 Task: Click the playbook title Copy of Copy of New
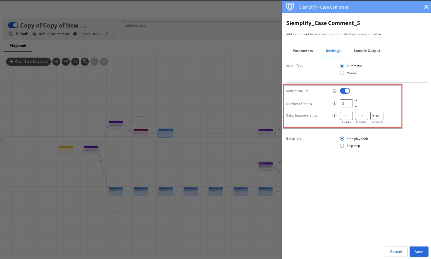[x=53, y=26]
